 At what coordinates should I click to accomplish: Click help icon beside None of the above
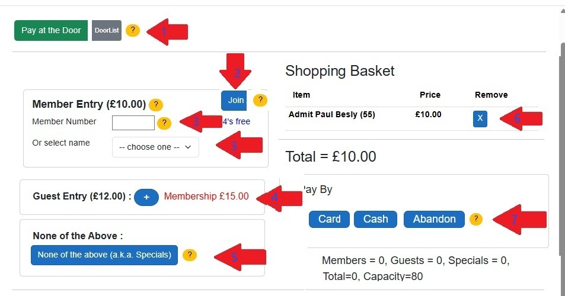(x=189, y=255)
